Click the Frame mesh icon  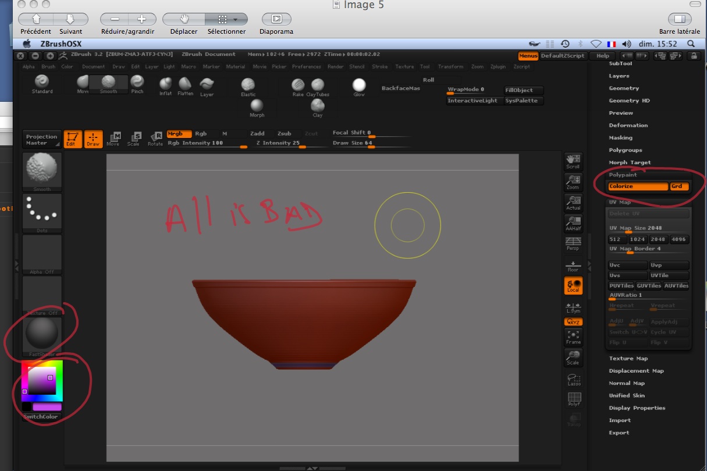coord(573,337)
